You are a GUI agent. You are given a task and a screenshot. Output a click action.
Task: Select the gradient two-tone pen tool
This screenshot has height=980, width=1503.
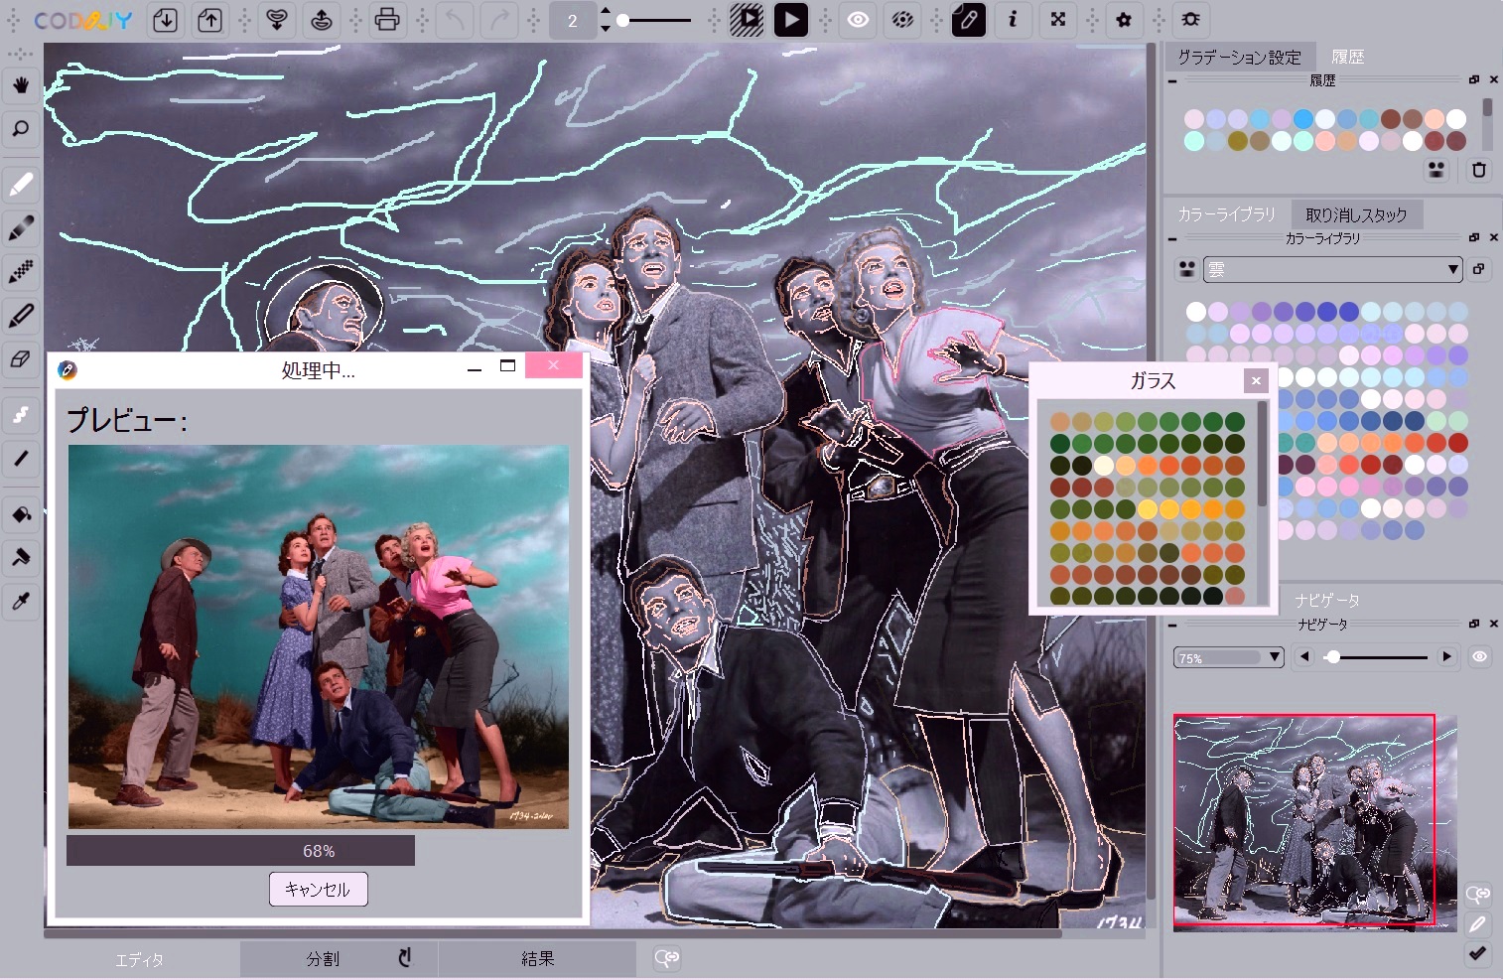click(x=21, y=228)
